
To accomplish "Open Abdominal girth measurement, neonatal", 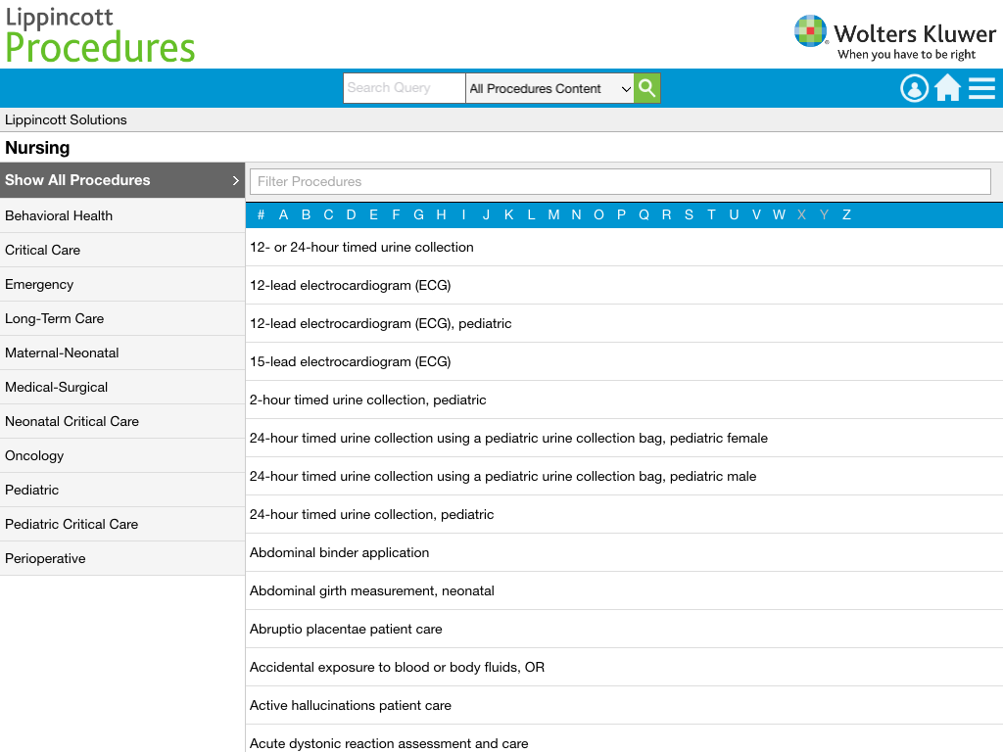I will 624,590.
